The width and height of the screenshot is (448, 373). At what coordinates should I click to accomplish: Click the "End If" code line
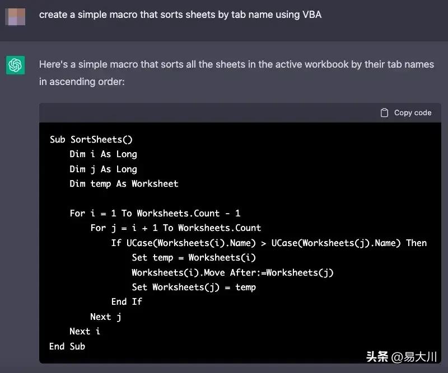[x=127, y=301]
